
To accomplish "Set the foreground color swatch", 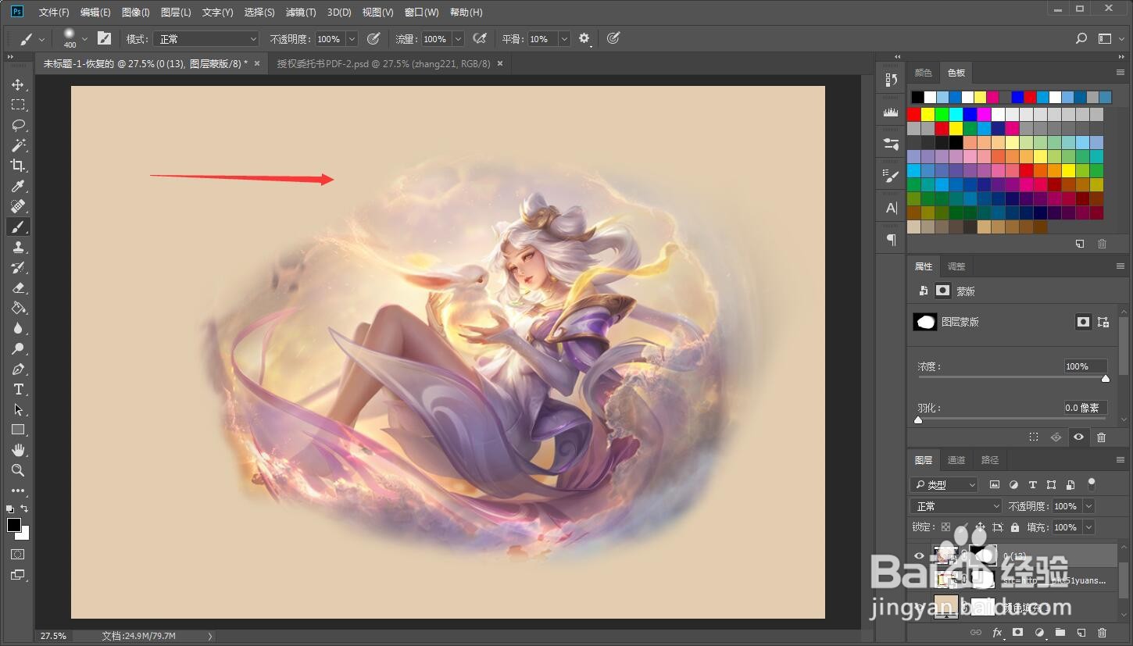I will [14, 525].
